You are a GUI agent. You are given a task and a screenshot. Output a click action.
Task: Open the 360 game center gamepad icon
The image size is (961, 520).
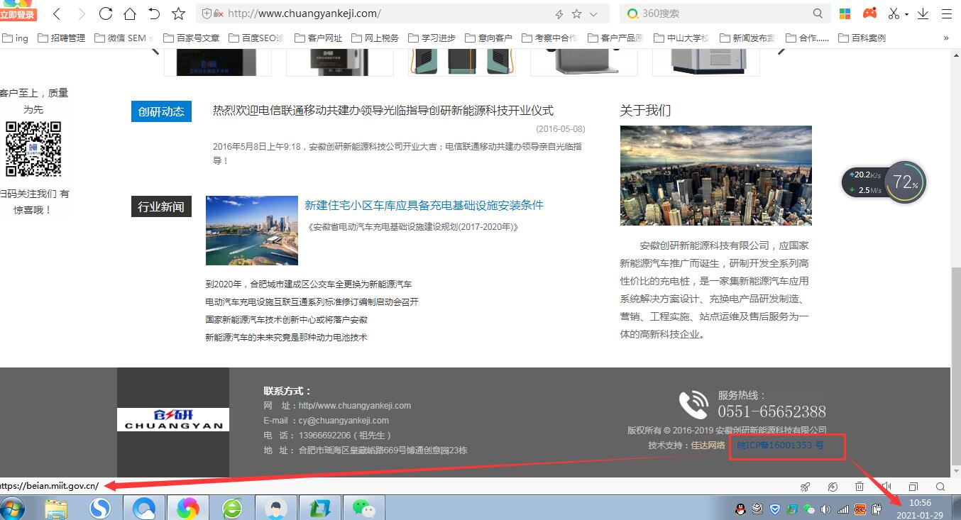869,12
